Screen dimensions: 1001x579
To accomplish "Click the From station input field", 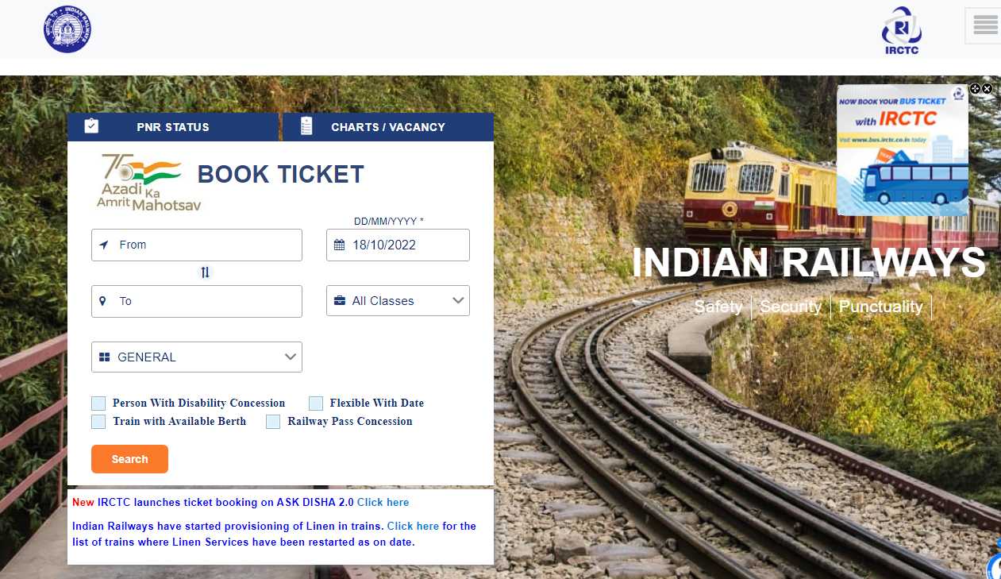I will 197,245.
